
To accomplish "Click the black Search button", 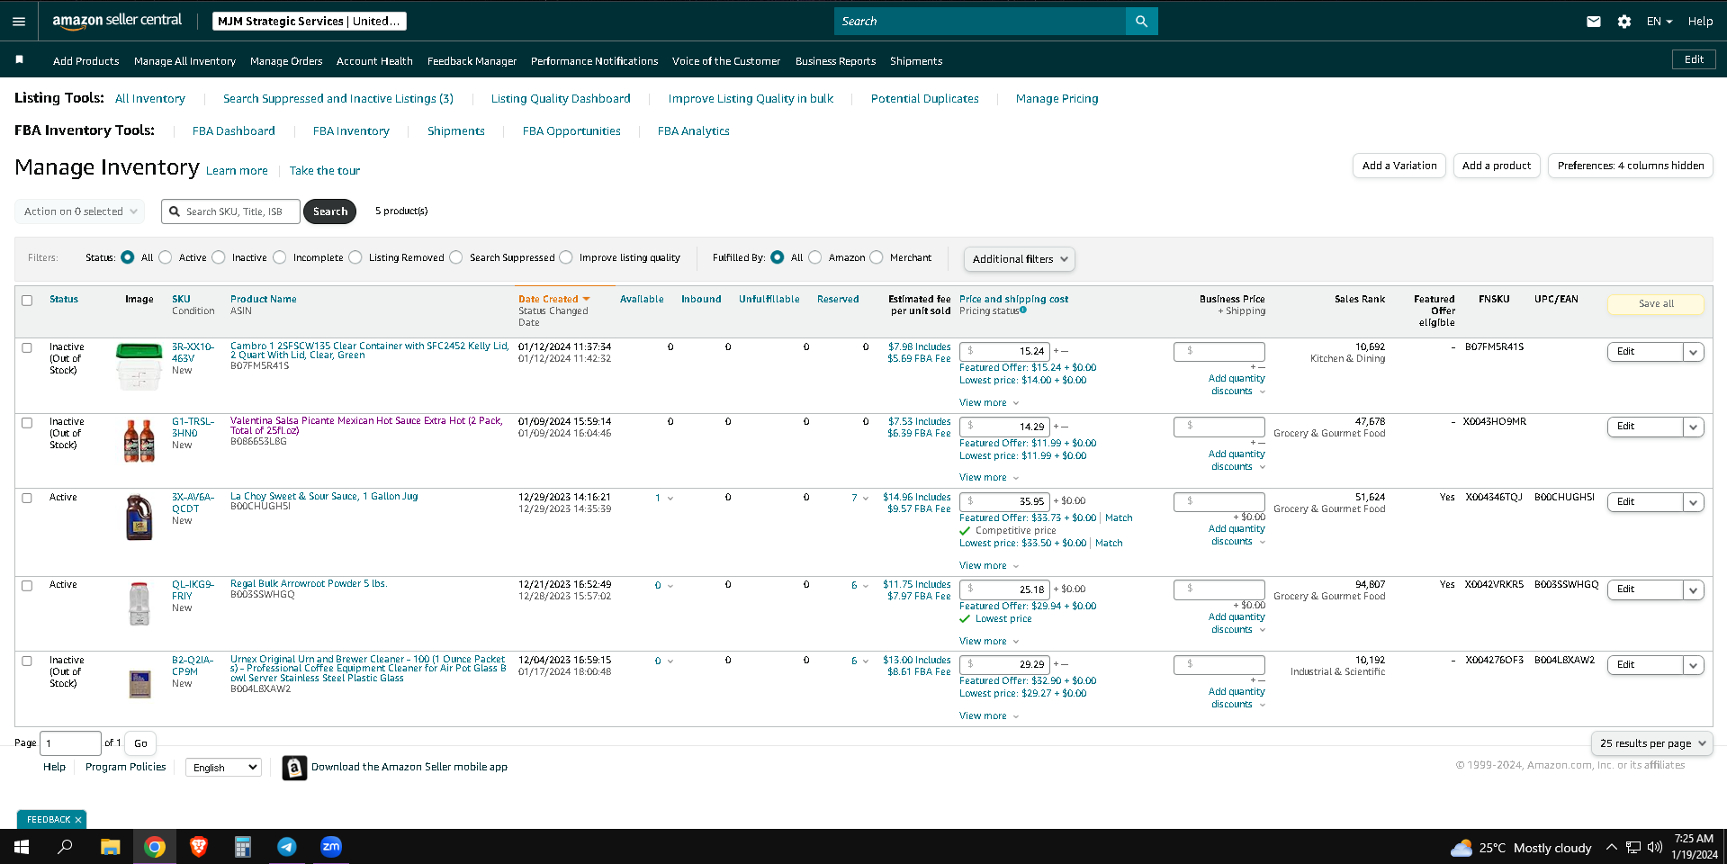I will pos(330,211).
